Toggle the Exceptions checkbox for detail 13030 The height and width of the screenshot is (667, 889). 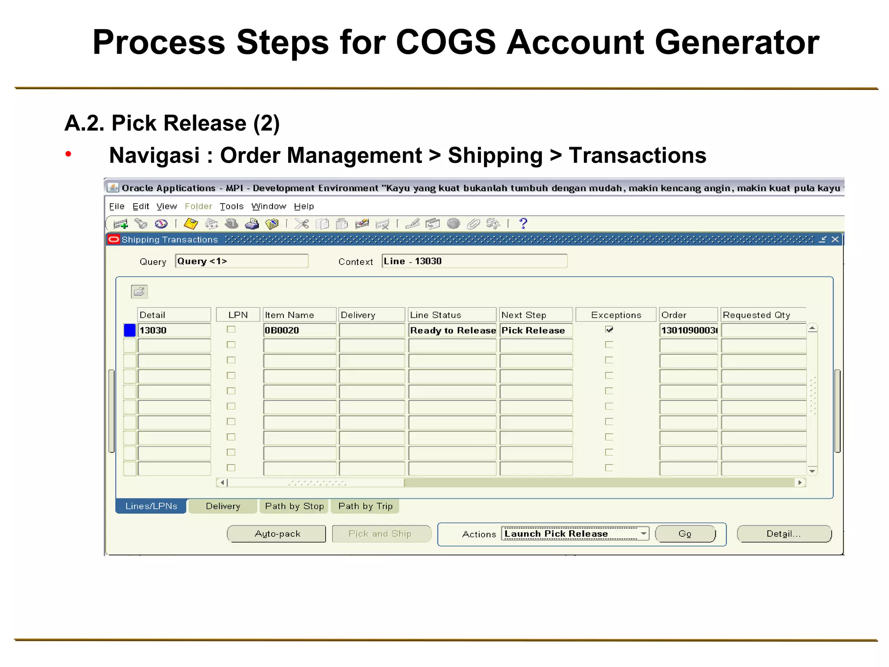[609, 330]
